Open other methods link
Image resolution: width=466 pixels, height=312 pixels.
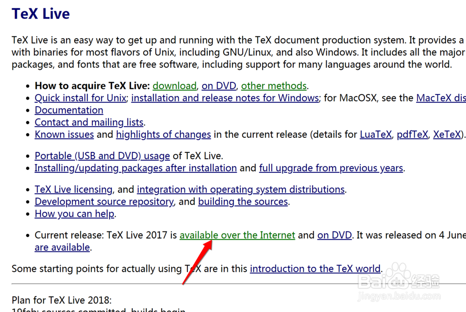[274, 86]
